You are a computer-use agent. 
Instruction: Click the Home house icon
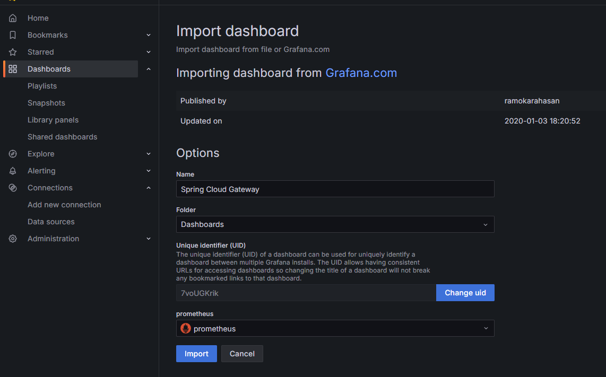(13, 18)
